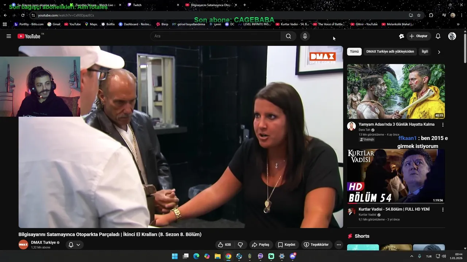Click the Teşekkürler thanks button
The image size is (467, 262).
316,245
